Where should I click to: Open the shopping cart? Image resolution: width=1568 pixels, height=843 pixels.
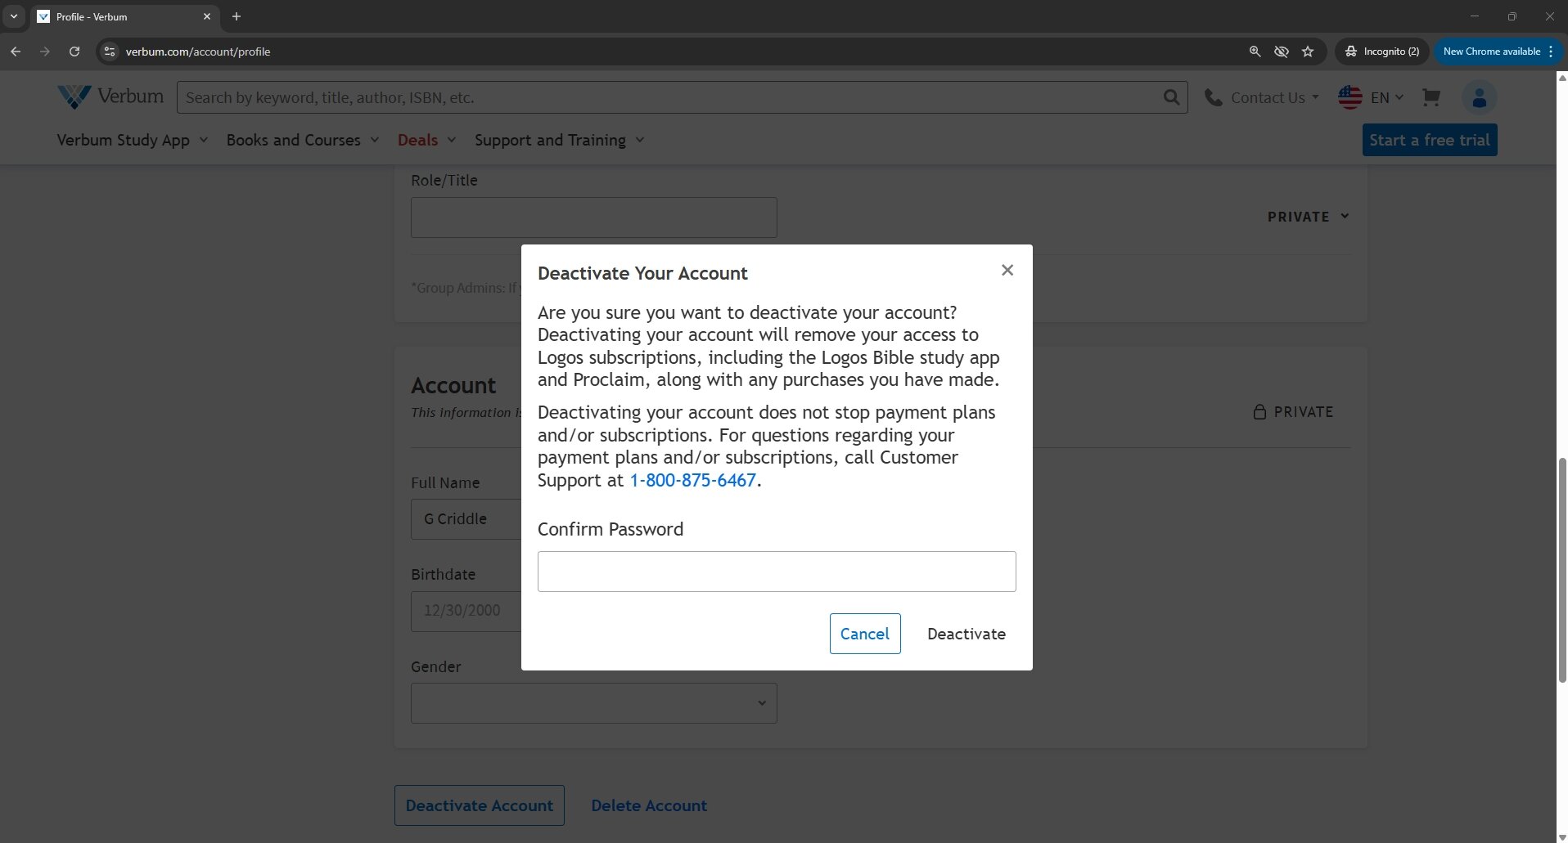click(1431, 97)
